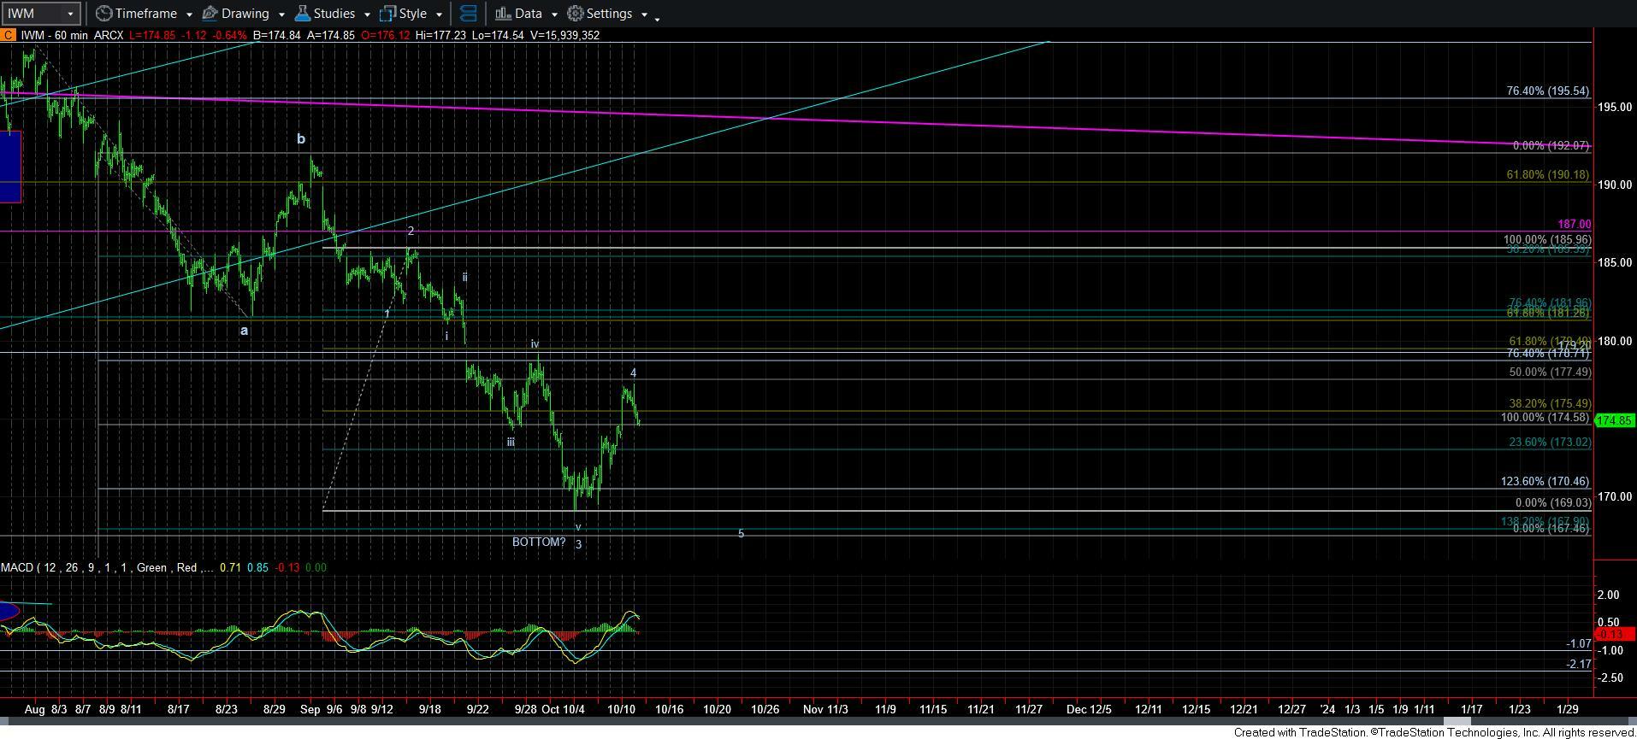Open the Style menu
Image resolution: width=1637 pixels, height=739 pixels.
[412, 14]
